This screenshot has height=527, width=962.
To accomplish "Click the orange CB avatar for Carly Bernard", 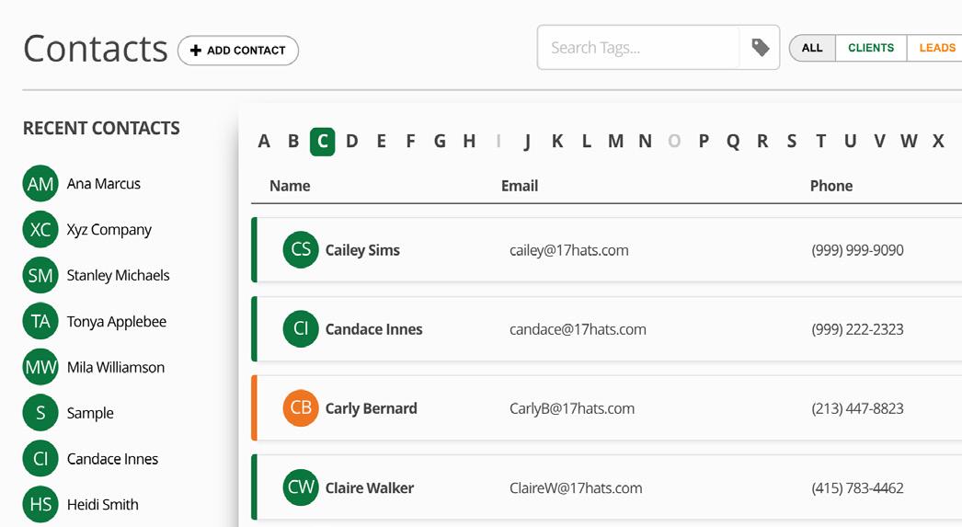I will [x=301, y=408].
